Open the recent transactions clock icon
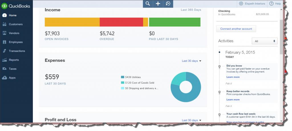Image resolution: width=292 pixels, height=131 pixels. [x=168, y=4]
